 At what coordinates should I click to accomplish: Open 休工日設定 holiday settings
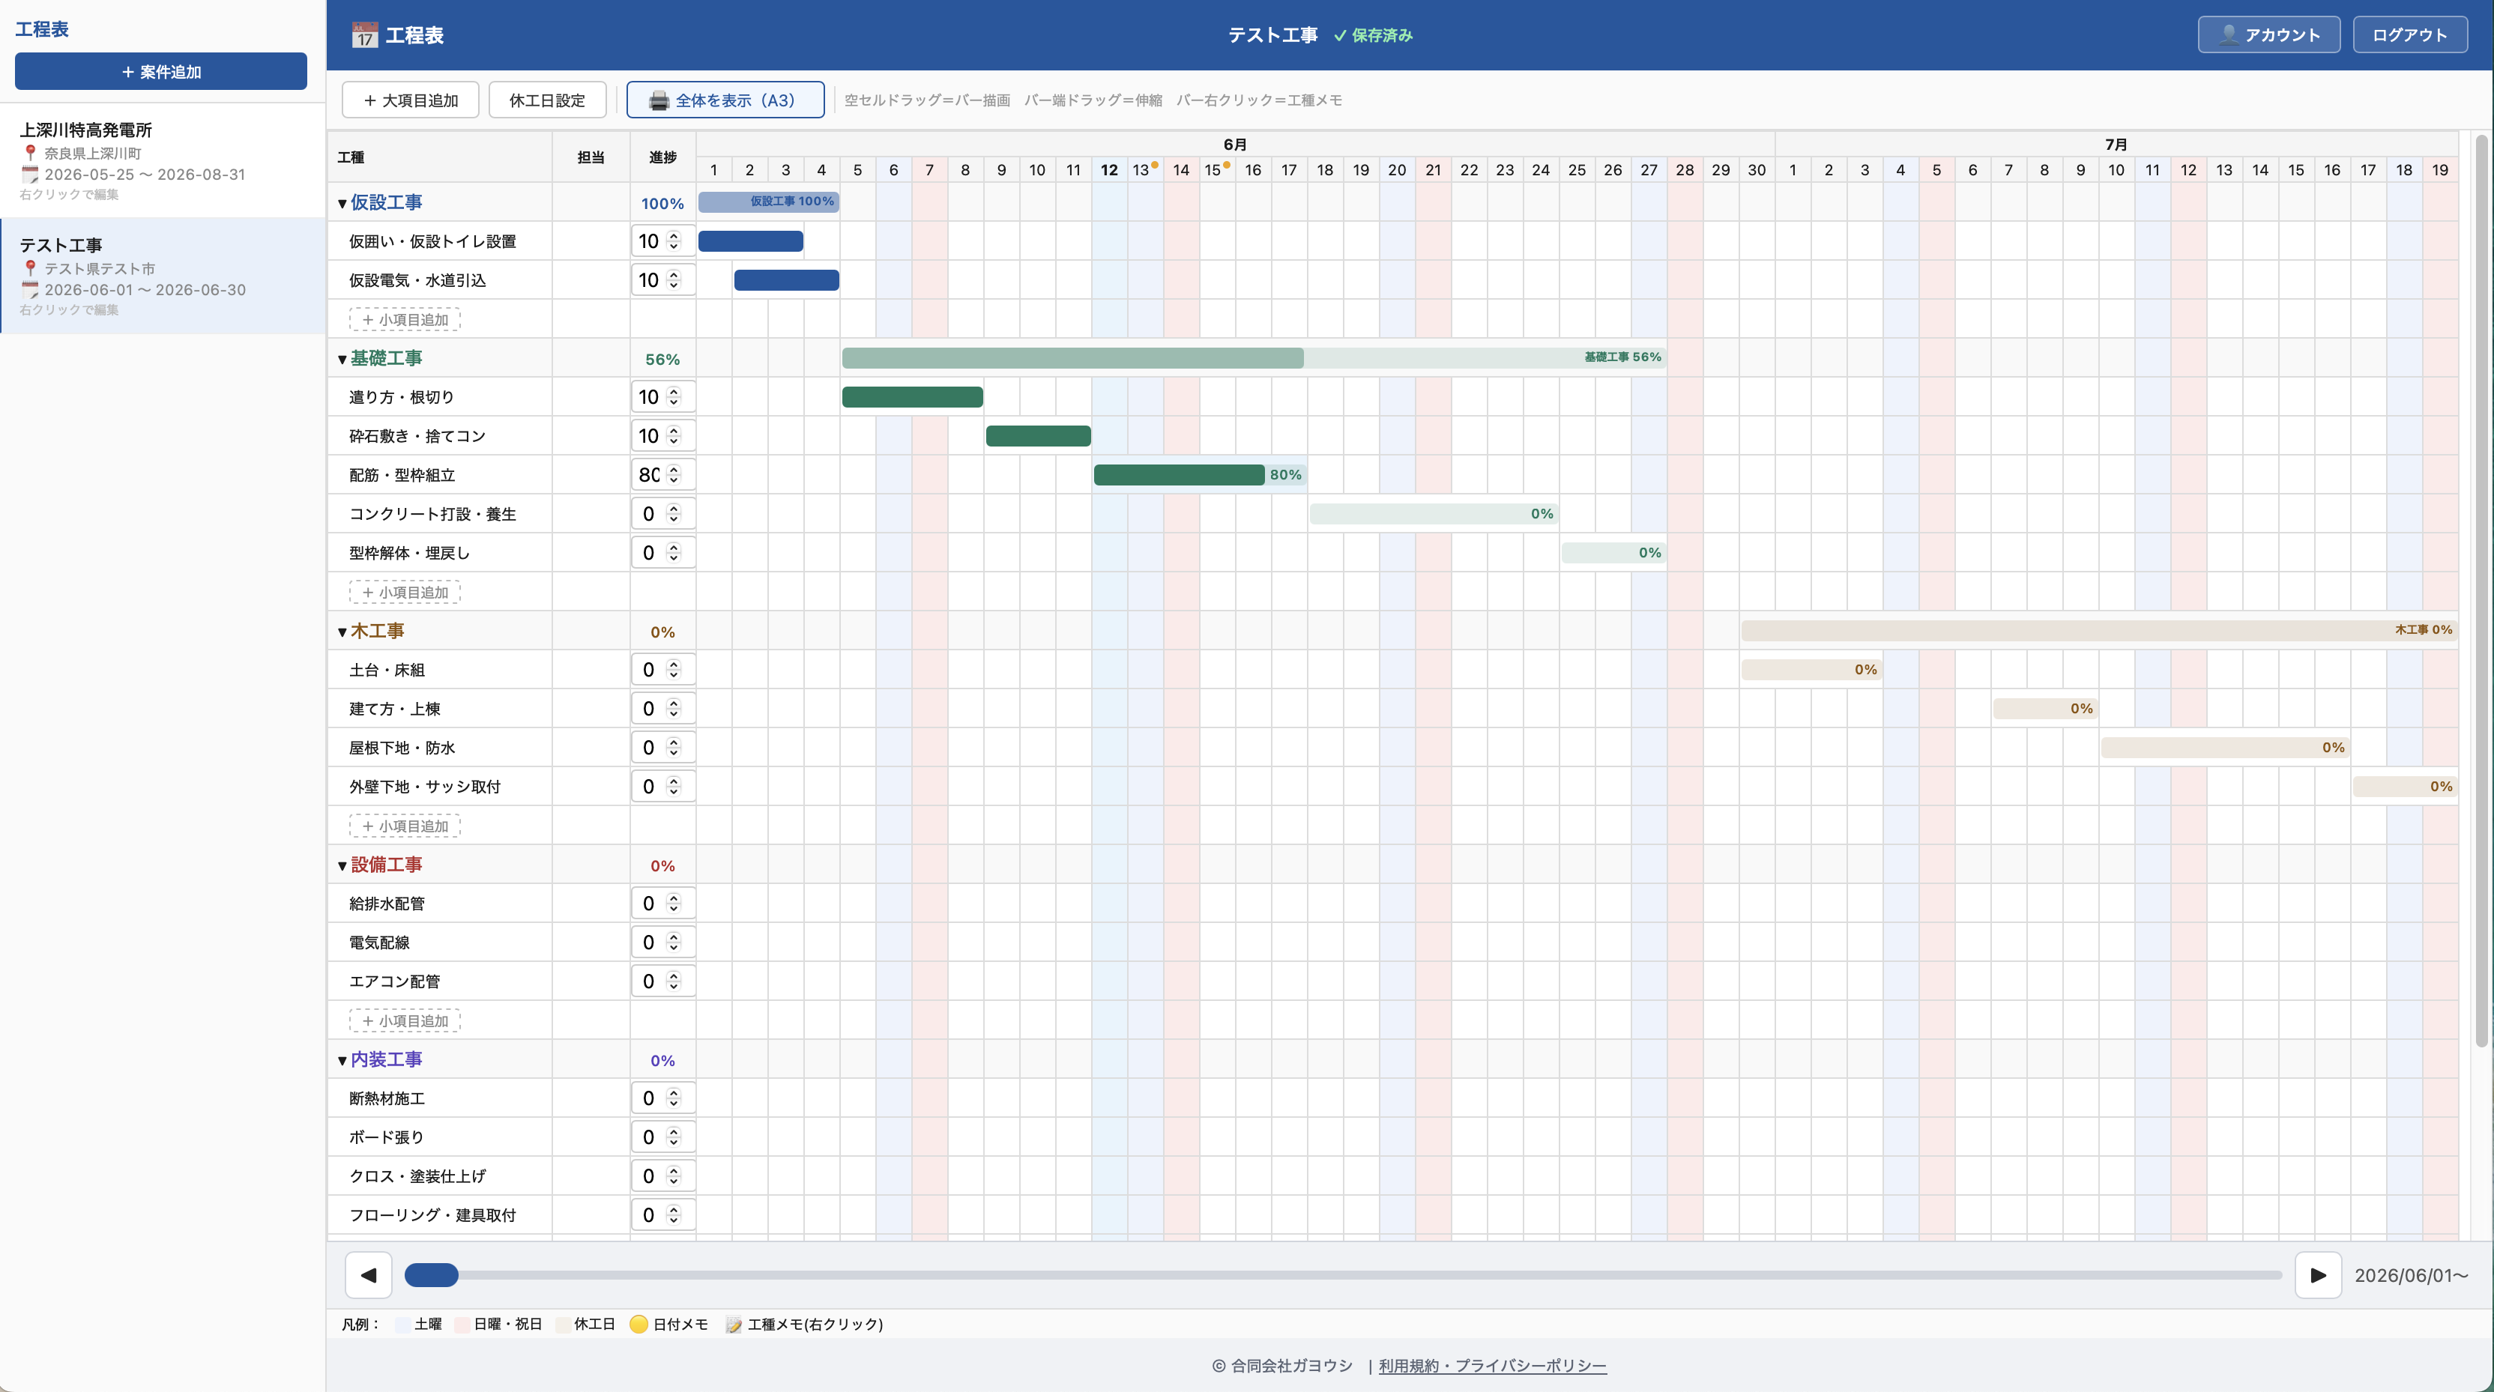pyautogui.click(x=547, y=100)
